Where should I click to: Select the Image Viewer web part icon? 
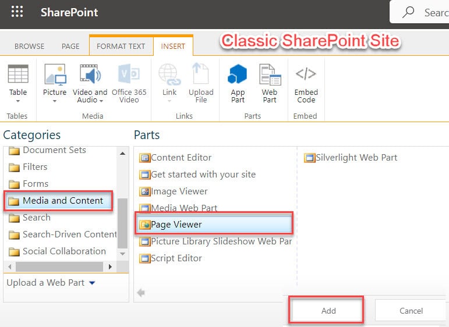[x=144, y=191]
